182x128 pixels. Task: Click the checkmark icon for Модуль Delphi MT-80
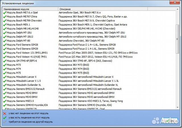pyautogui.click(x=5, y=41)
